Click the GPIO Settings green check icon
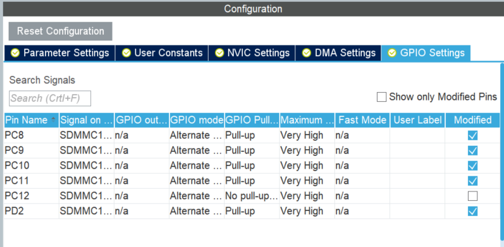The width and height of the screenshot is (504, 247). (x=392, y=53)
